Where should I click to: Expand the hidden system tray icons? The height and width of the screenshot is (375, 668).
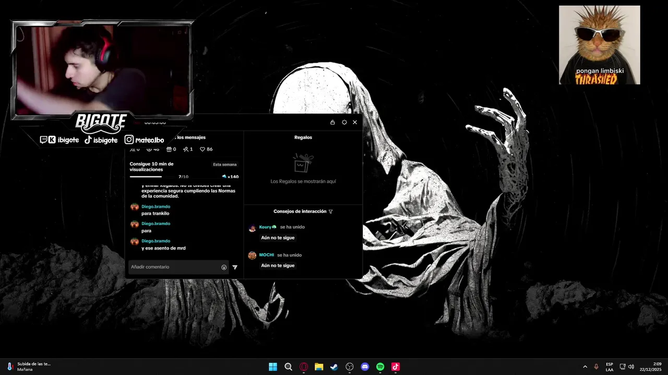[585, 367]
